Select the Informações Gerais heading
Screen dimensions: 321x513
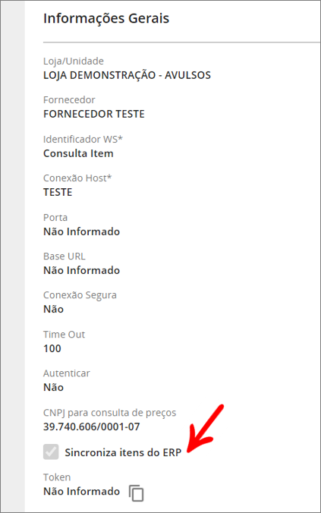(106, 18)
